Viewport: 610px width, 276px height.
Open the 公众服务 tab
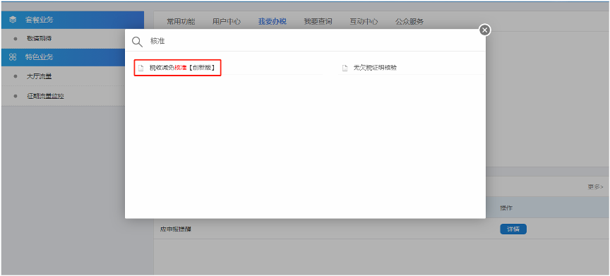(x=409, y=21)
